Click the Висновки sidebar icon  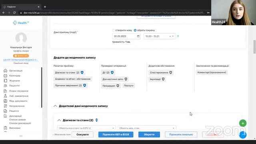click(5, 128)
